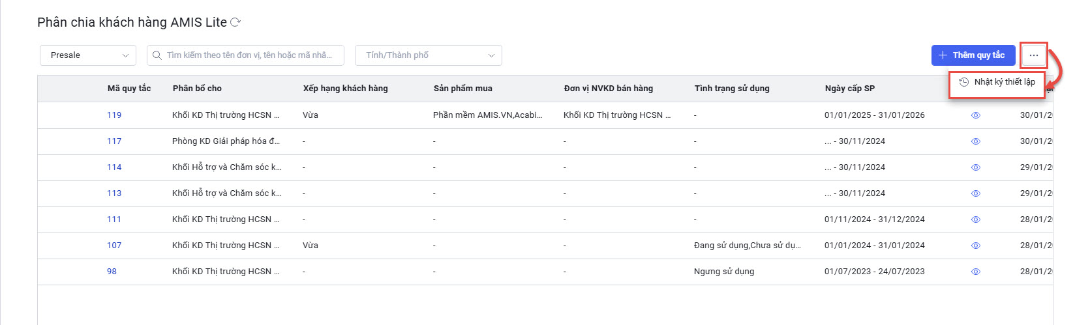This screenshot has height=325, width=1090.
Task: Open rule code 98 link
Action: coord(112,272)
